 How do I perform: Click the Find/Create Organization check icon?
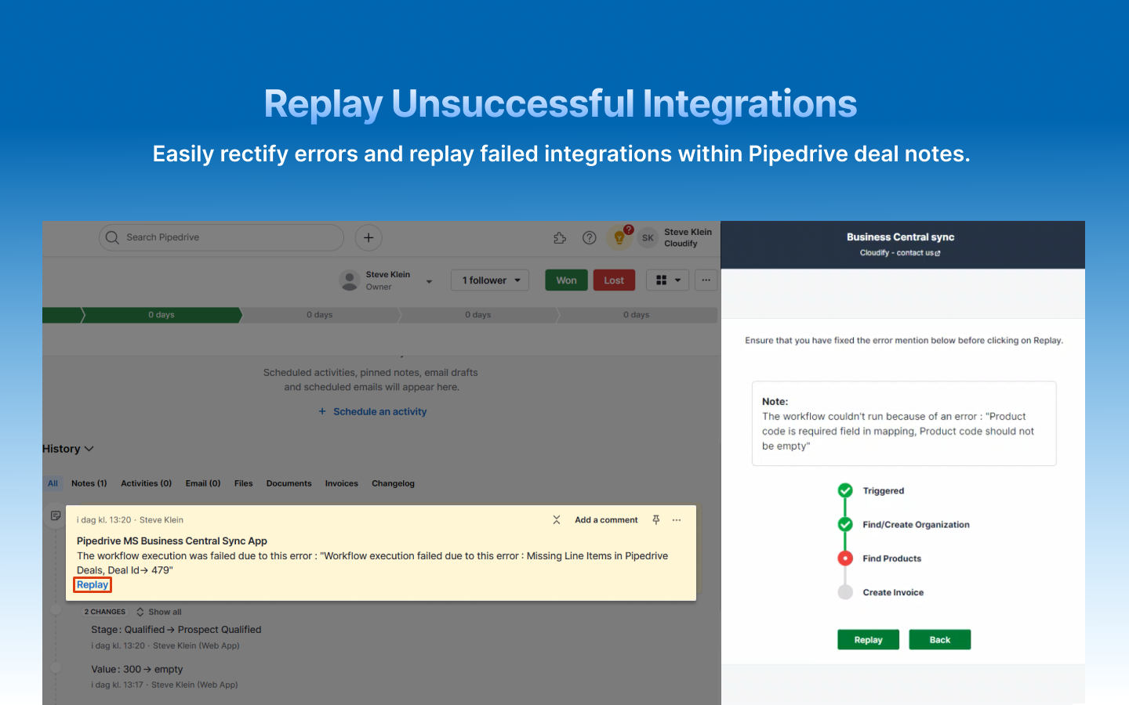click(845, 524)
